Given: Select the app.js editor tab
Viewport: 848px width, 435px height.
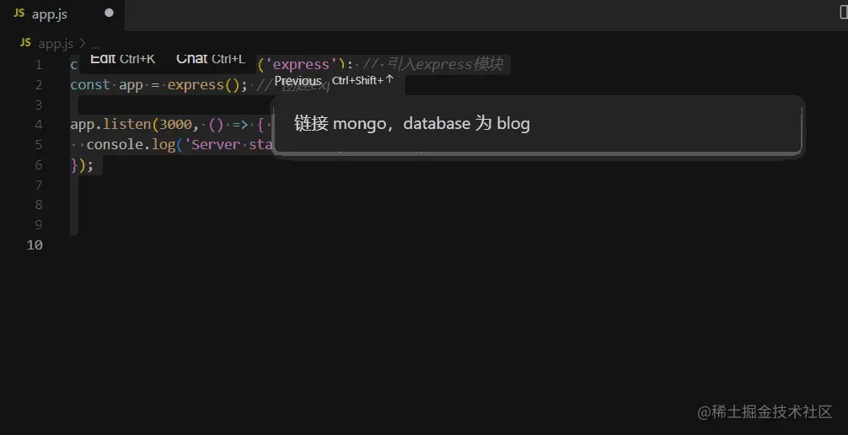Looking at the screenshot, I should point(62,14).
